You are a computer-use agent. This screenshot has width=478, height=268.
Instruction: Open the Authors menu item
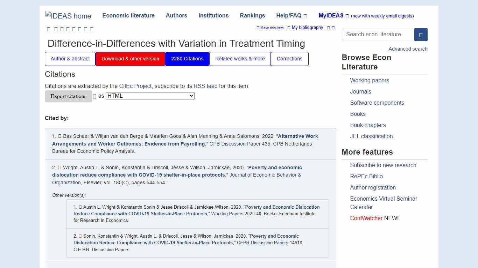(176, 15)
